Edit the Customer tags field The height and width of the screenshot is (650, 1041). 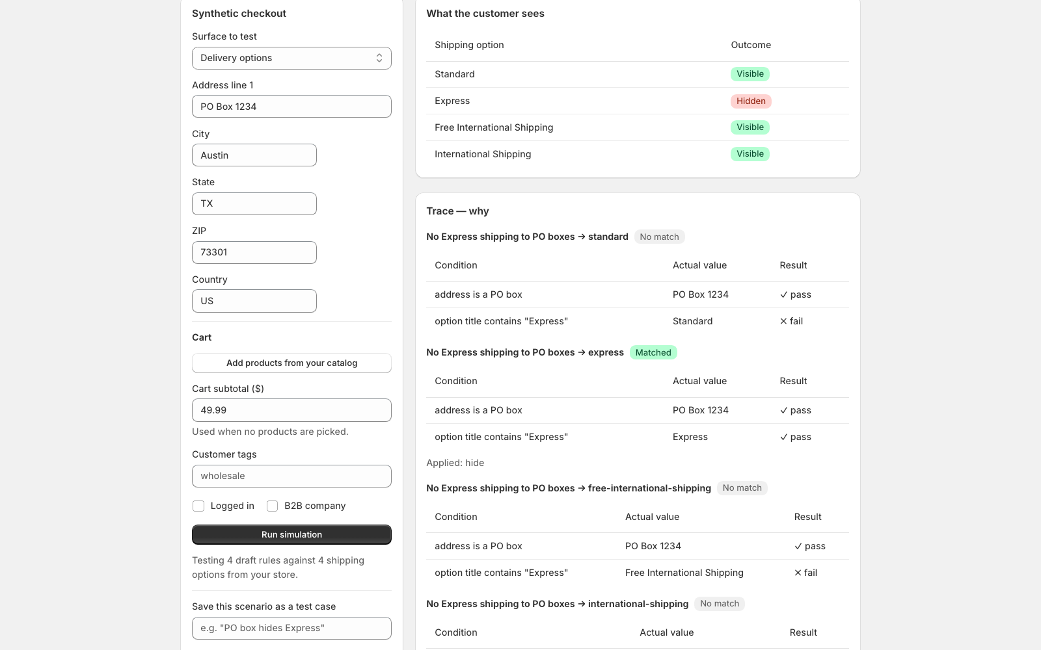click(291, 476)
